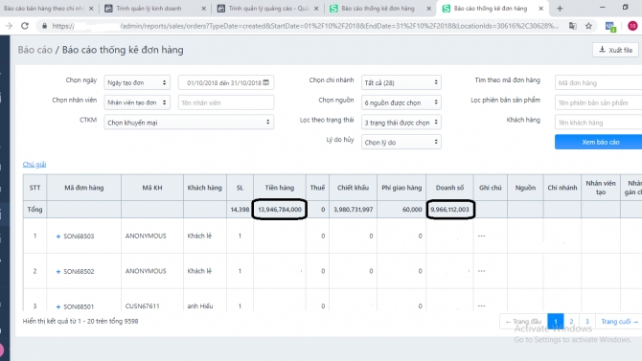This screenshot has width=642, height=361.
Task: Click the Xuất file export button
Action: point(615,50)
